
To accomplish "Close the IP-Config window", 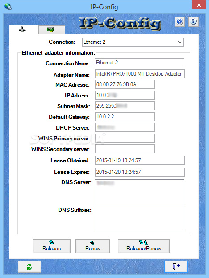I will [x=199, y=5].
